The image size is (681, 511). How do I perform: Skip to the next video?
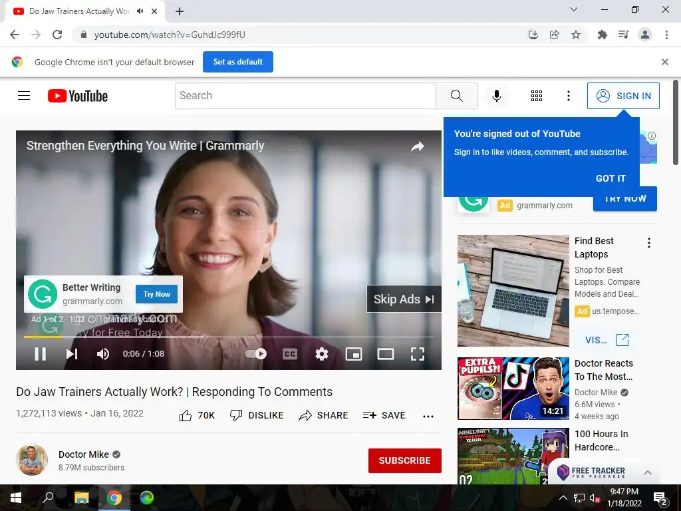tap(72, 354)
